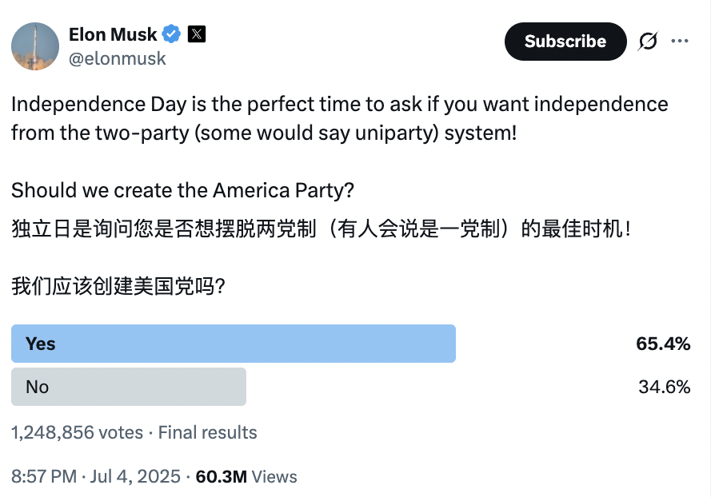Click the X affiliation badge icon
The image size is (723, 497).
pyautogui.click(x=197, y=34)
